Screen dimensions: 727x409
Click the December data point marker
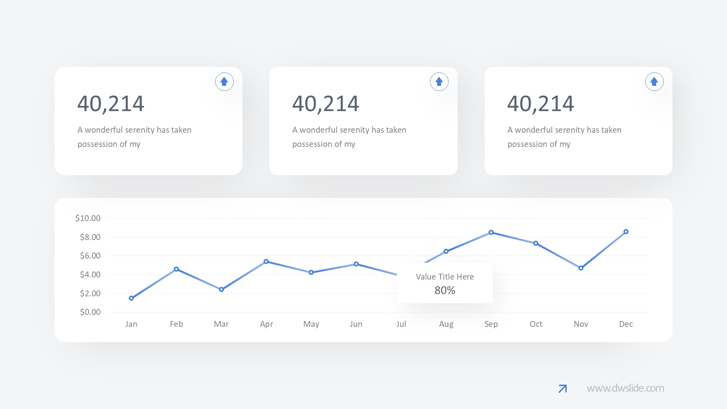[x=626, y=232]
